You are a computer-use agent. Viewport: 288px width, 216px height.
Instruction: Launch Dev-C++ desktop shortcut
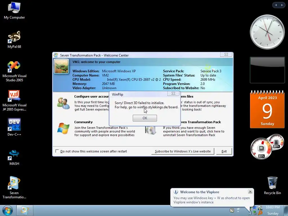pyautogui.click(x=14, y=127)
